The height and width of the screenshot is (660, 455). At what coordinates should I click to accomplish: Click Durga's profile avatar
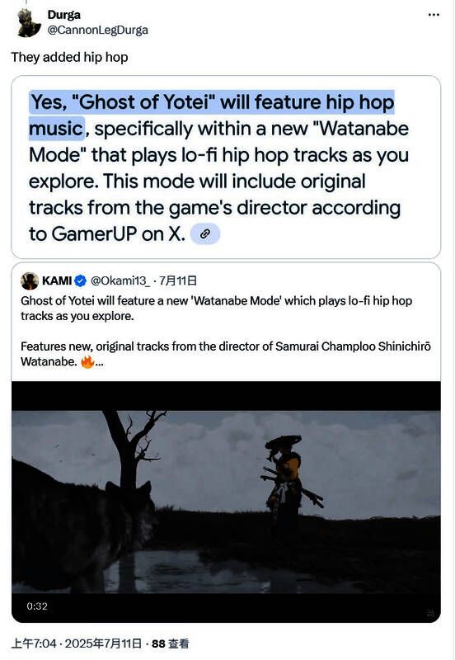coord(29,23)
